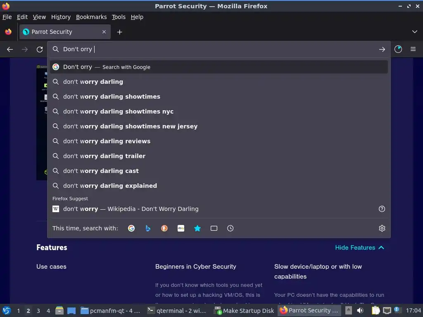Open the View menu
The height and width of the screenshot is (317, 423).
(x=39, y=17)
